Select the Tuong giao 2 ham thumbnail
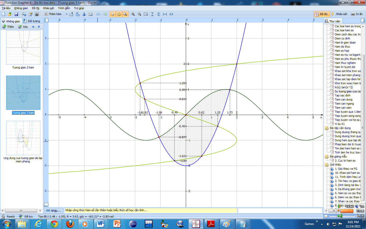The width and height of the screenshot is (366, 229). pos(23,48)
